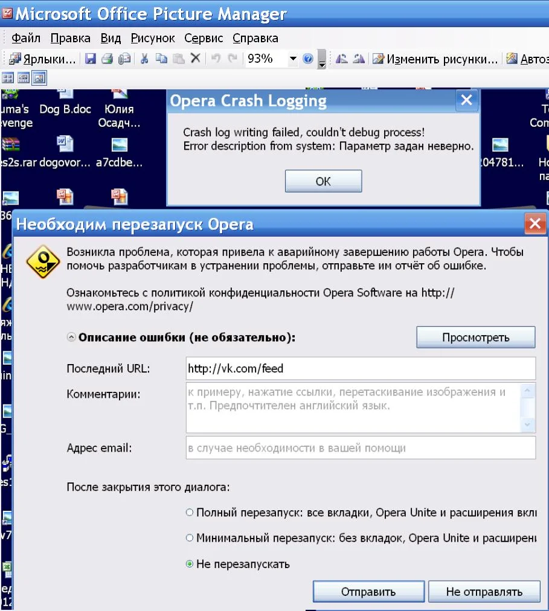Click the blue Help question mark icon
549x611 pixels.
click(307, 59)
